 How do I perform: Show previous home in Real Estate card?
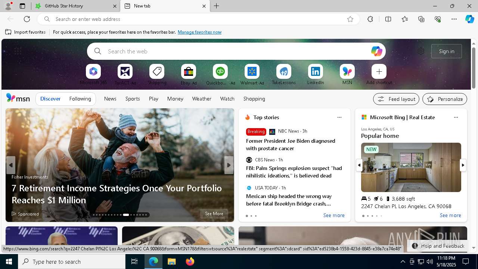coord(359,165)
